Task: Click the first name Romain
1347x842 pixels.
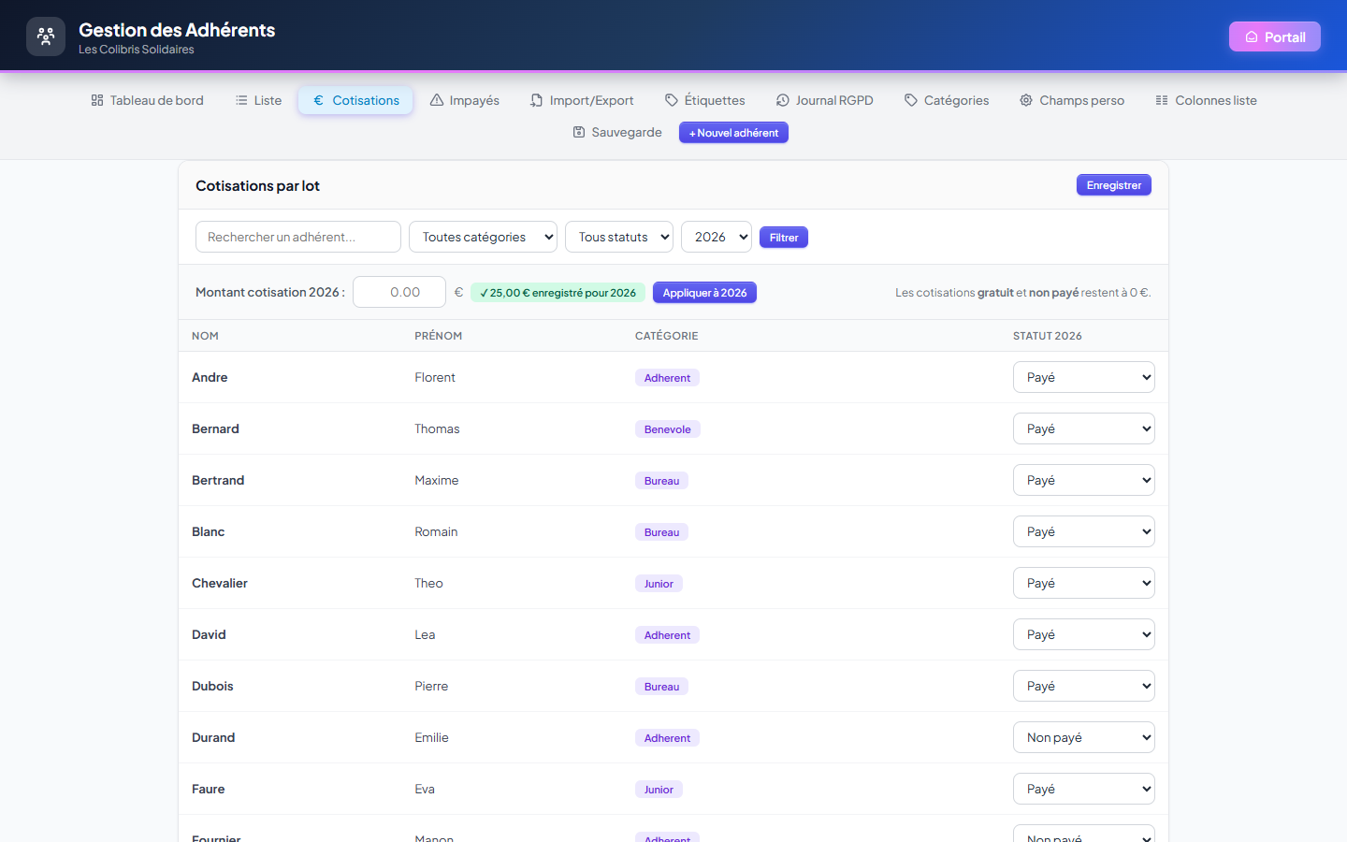Action: pyautogui.click(x=436, y=531)
